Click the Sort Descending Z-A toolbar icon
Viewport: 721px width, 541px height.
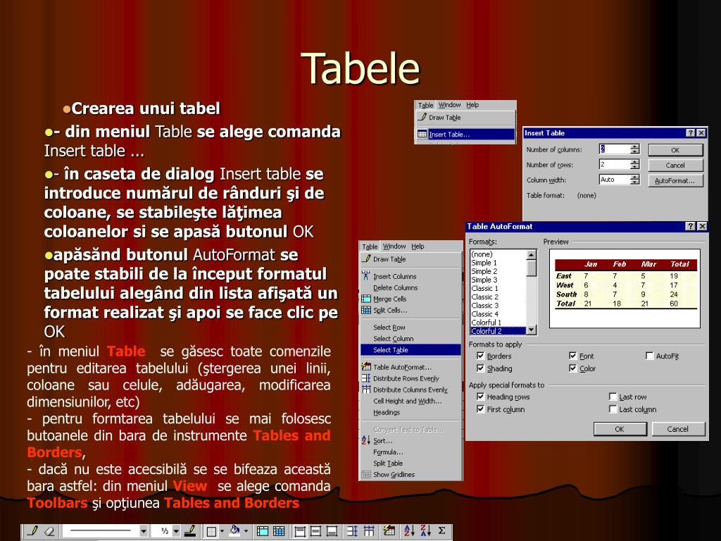[x=426, y=531]
